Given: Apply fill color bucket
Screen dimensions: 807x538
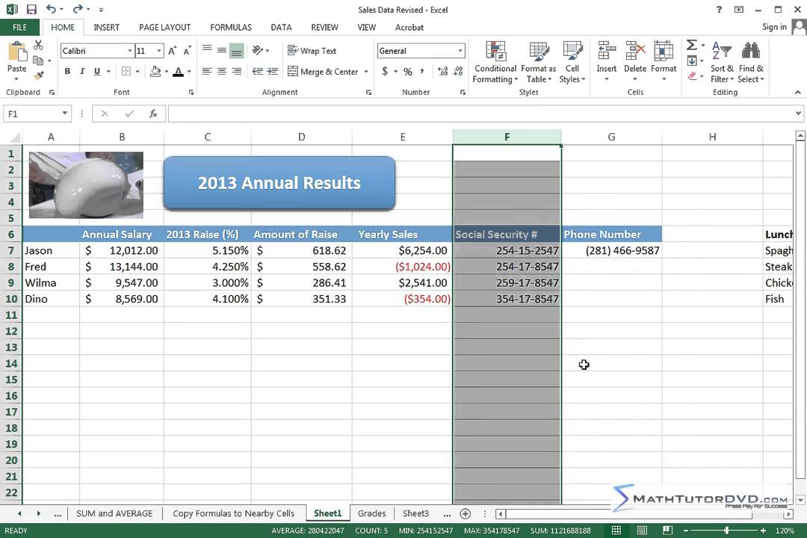Looking at the screenshot, I should pos(155,72).
